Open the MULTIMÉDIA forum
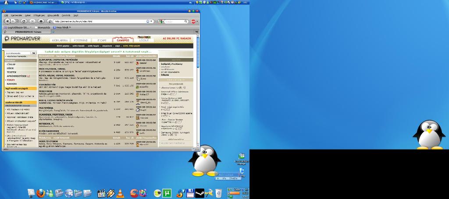This screenshot has height=199, width=449. click(46, 108)
